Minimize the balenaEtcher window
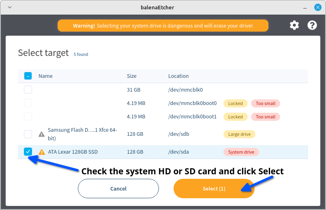 coord(305,8)
